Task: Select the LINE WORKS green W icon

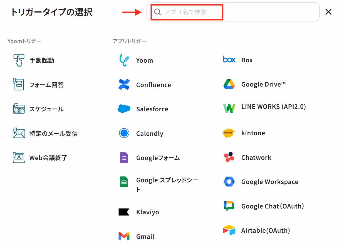Action: 229,108
